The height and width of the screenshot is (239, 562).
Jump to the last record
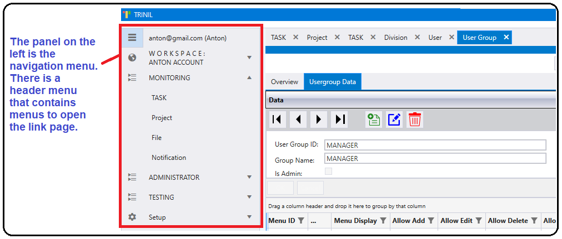(339, 119)
